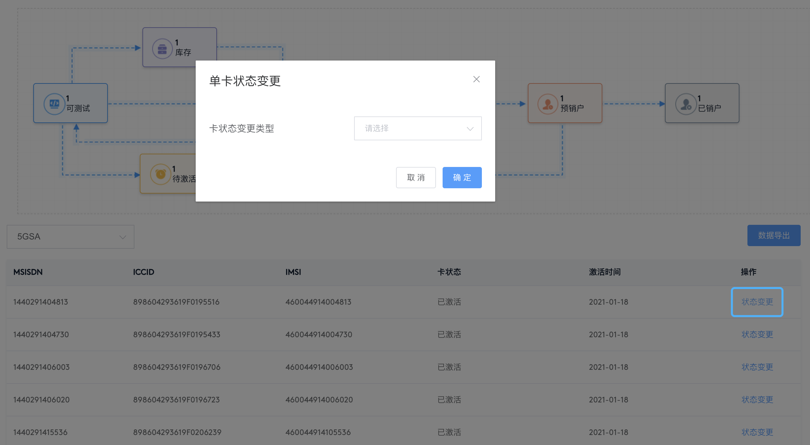Click the MSISDN column header

(28, 272)
